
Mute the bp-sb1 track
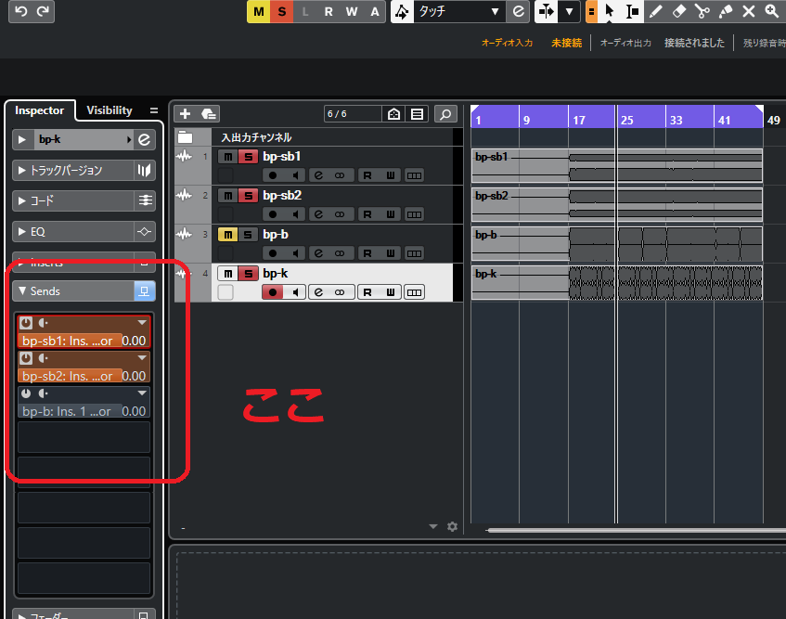tap(226, 157)
